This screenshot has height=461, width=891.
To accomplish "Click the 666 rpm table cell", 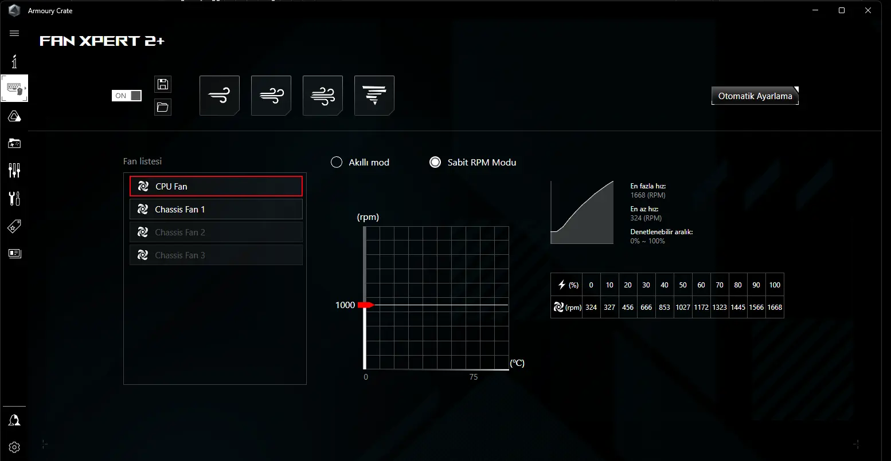I will click(x=646, y=307).
